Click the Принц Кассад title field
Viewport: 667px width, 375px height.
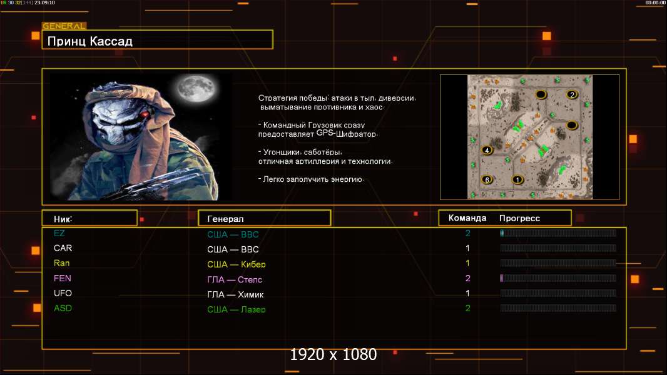pos(158,40)
